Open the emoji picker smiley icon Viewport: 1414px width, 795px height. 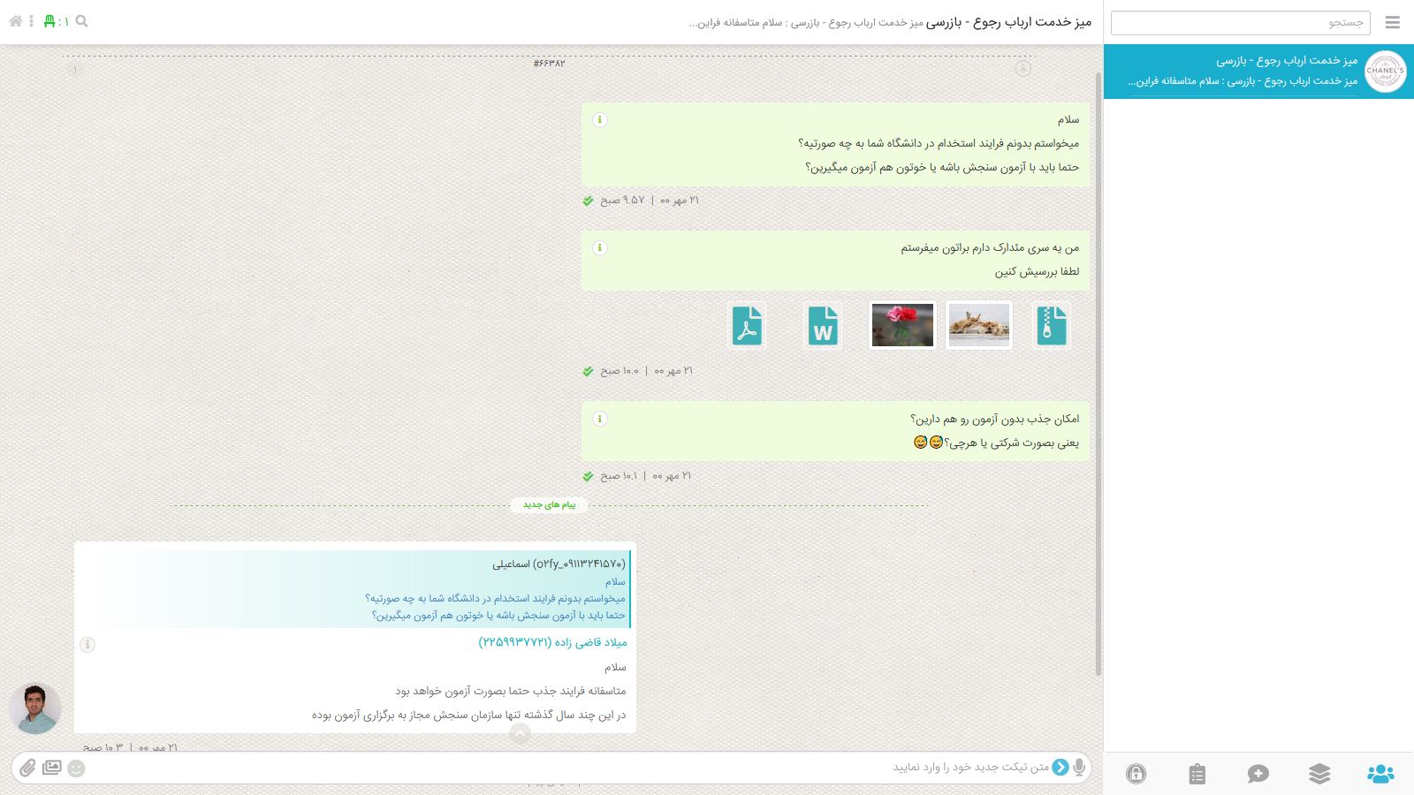(77, 768)
